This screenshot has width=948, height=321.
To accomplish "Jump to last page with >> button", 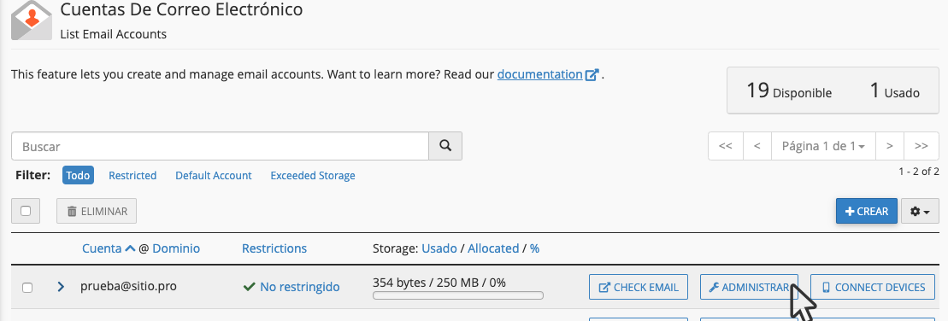I will (922, 146).
